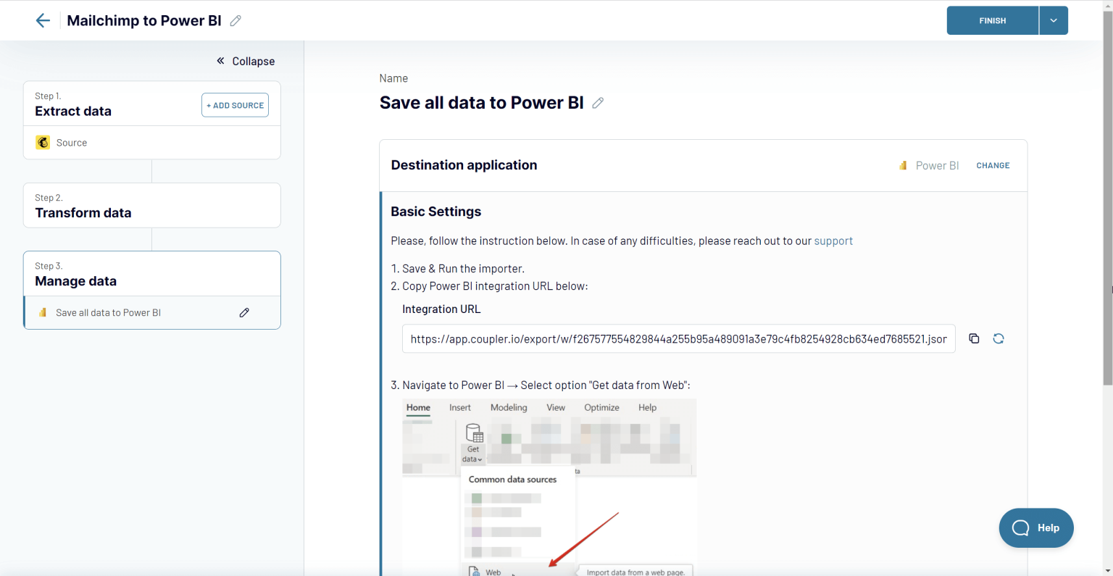The width and height of the screenshot is (1113, 576).
Task: Click + ADD SOURCE in Step 1
Action: pyautogui.click(x=235, y=104)
